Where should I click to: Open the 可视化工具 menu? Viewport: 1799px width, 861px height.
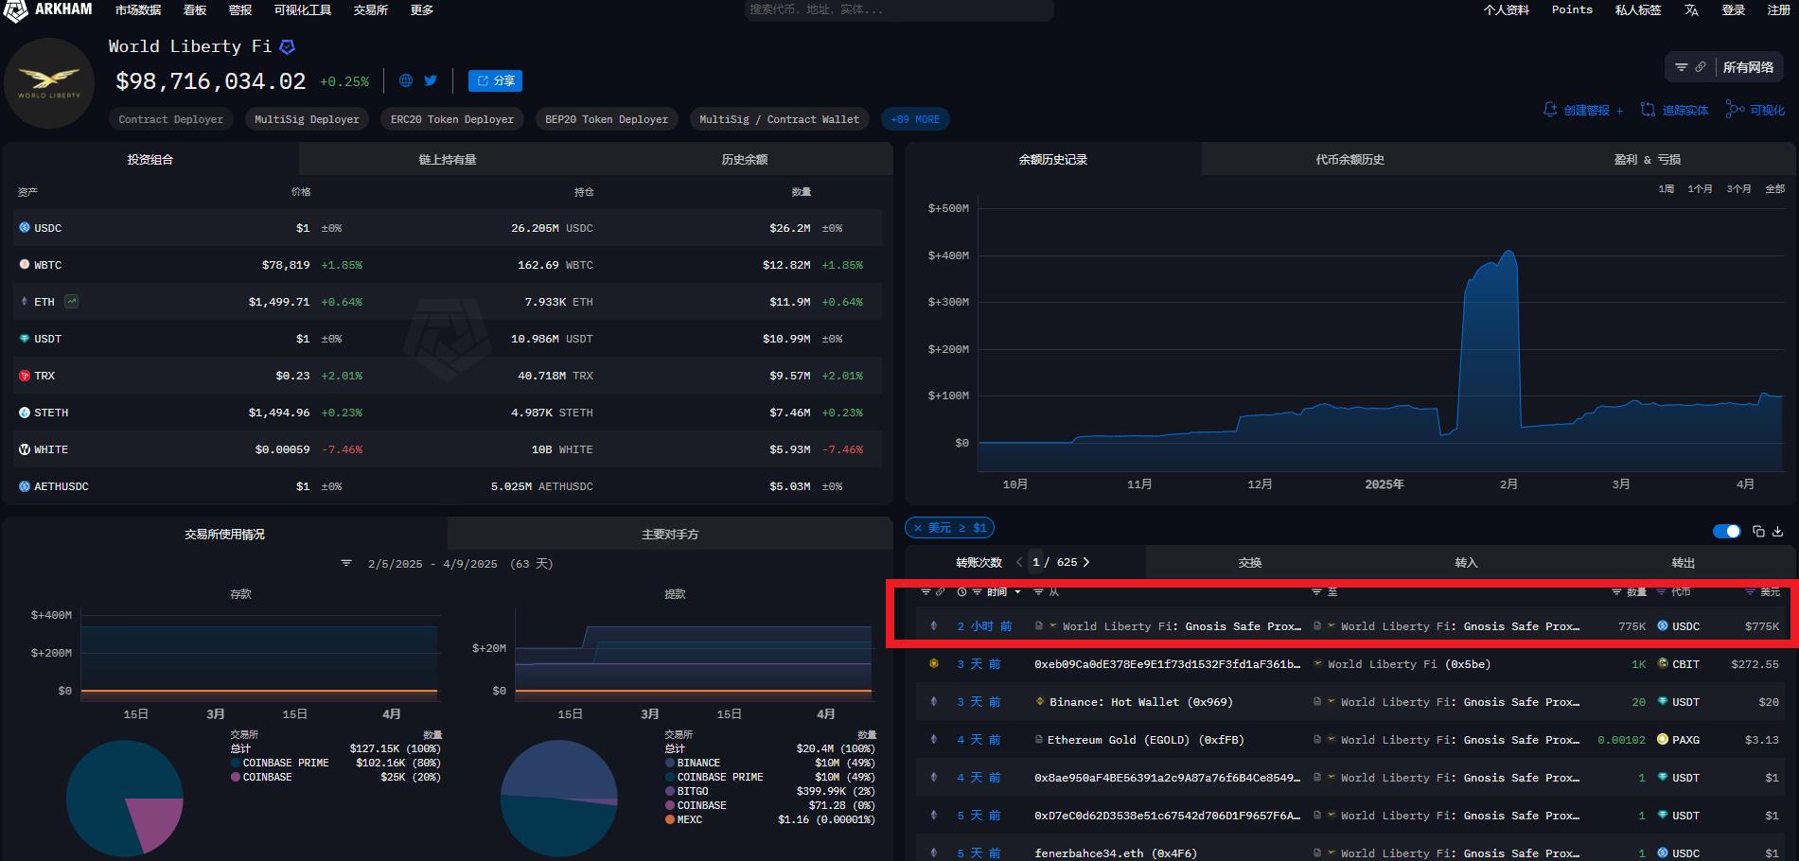(x=303, y=9)
